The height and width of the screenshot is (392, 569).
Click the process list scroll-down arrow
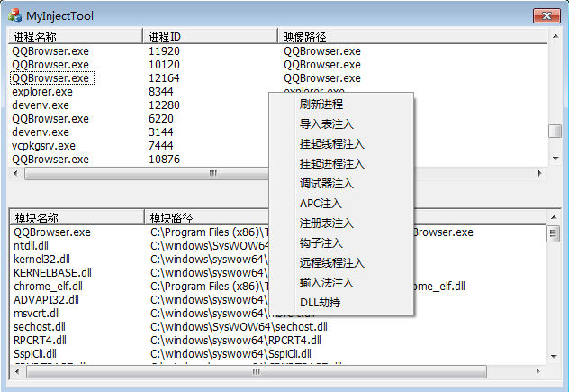pyautogui.click(x=555, y=158)
